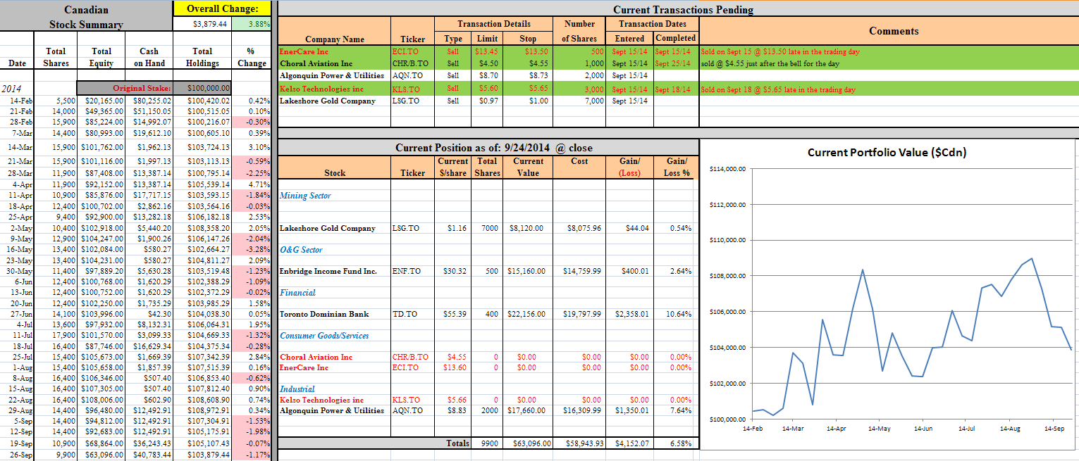Image resolution: width=1079 pixels, height=461 pixels.
Task: Select the Comments column header
Action: [894, 31]
